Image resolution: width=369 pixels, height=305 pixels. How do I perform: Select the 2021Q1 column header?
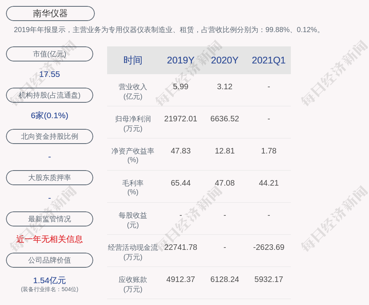click(269, 60)
